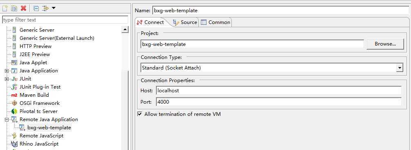Select the Maven Build m2 icon
This screenshot has height=150, width=411.
coord(14,95)
